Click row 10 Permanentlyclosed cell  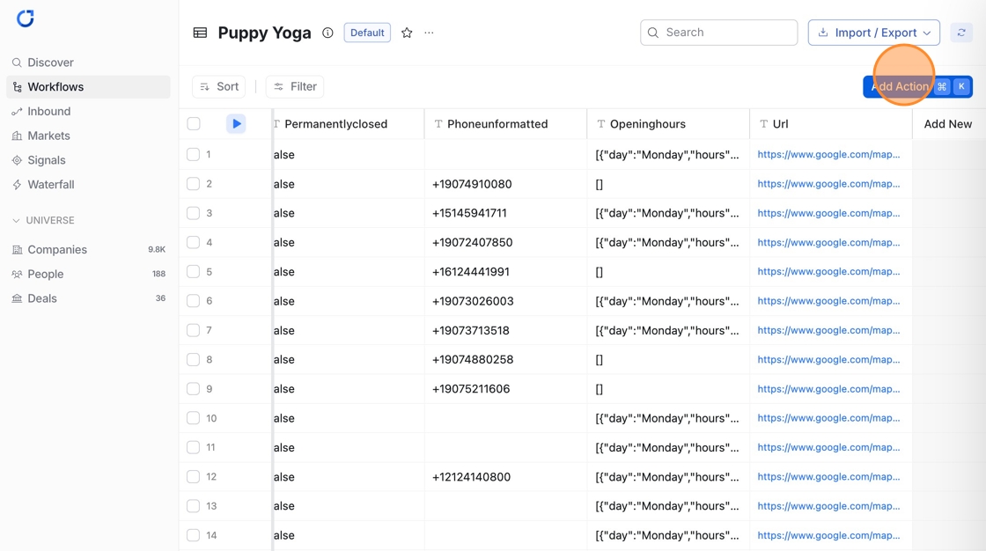pos(349,418)
